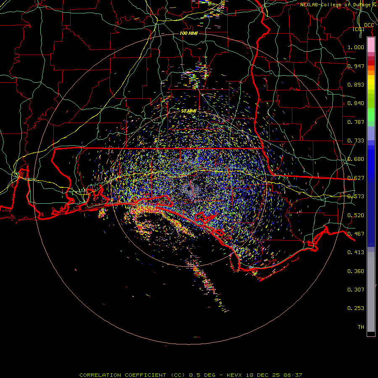The height and width of the screenshot is (378, 378).
Task: Click the 0.893 legend value
Action: click(x=356, y=84)
